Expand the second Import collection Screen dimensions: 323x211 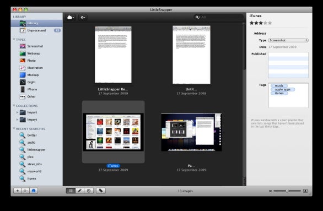(x=17, y=120)
